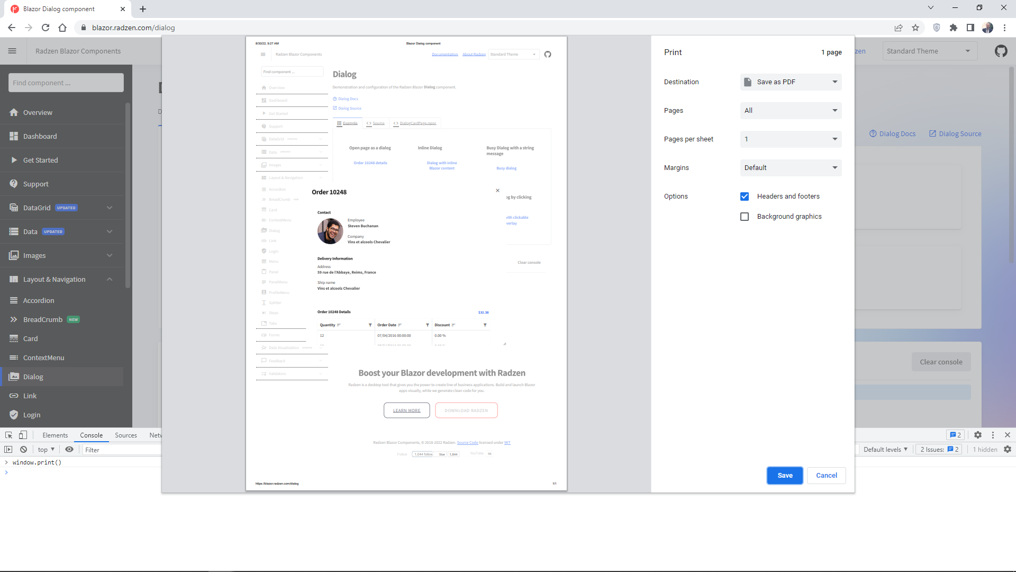The image size is (1016, 572).
Task: Click the console Filter input
Action: [x=122, y=450]
